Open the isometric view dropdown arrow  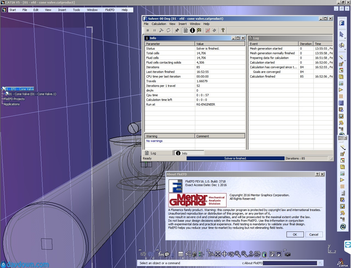tap(260, 258)
